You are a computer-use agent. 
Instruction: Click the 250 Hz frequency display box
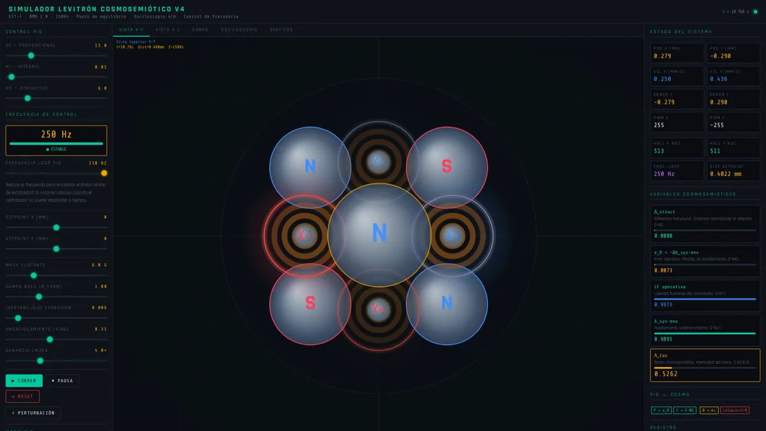point(56,140)
